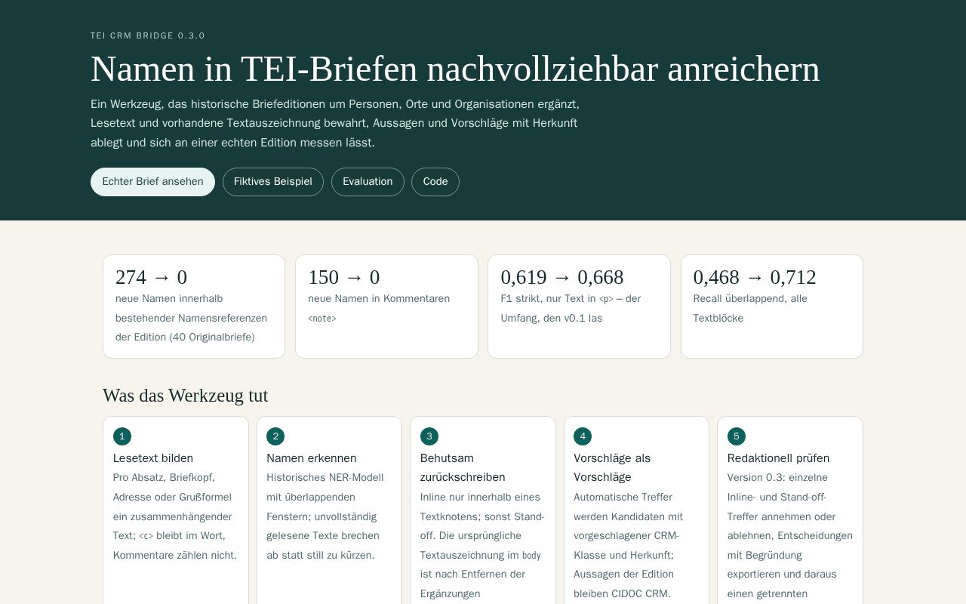Image resolution: width=966 pixels, height=604 pixels.
Task: Click the 'TEI CRM BRIDGE 0.3.0' label
Action: coord(148,35)
